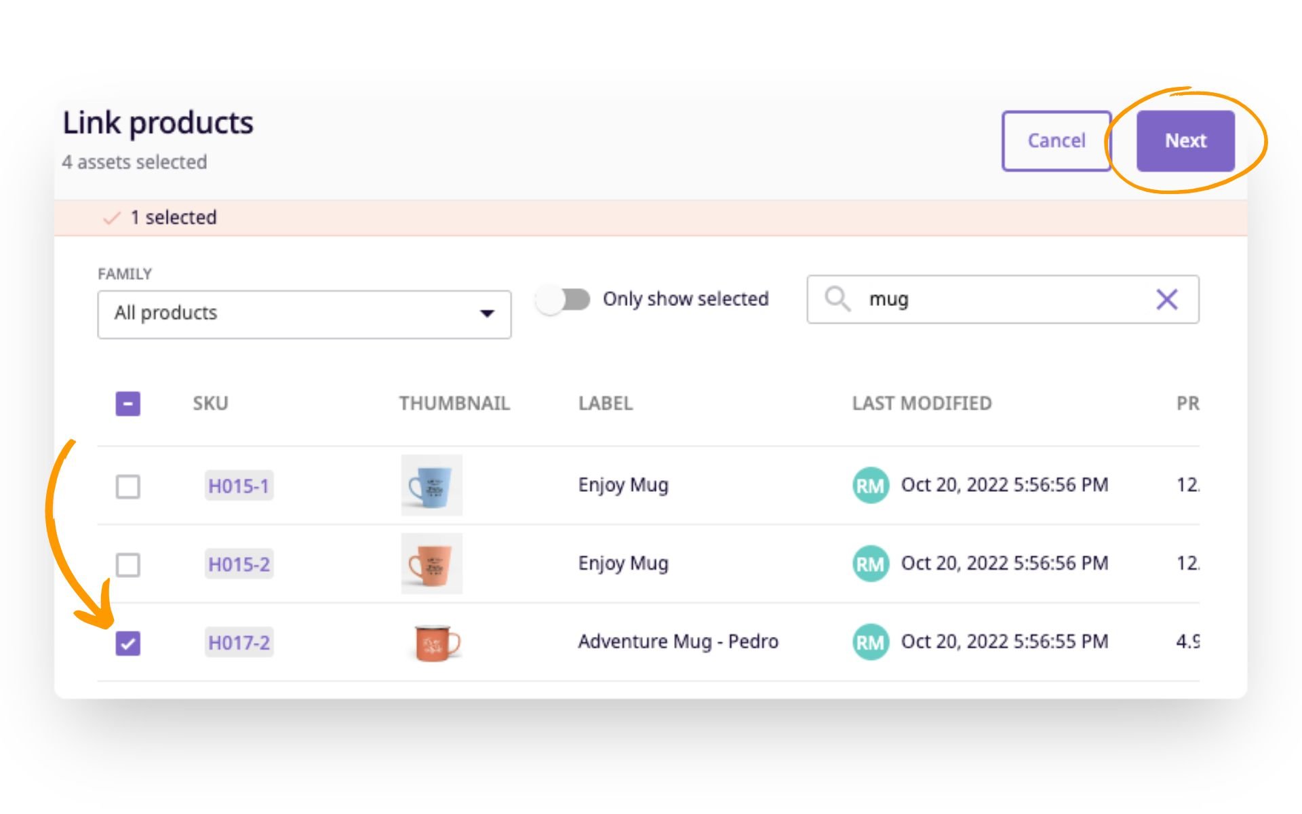Image resolution: width=1302 pixels, height=814 pixels.
Task: Click RM avatar in H015-1 row
Action: click(x=870, y=485)
